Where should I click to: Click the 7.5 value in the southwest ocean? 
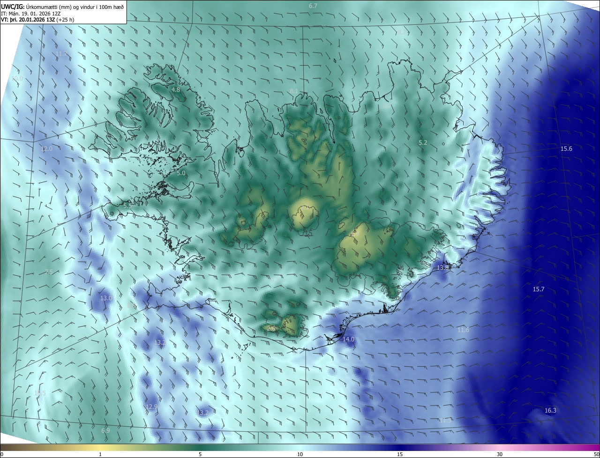pos(49,272)
